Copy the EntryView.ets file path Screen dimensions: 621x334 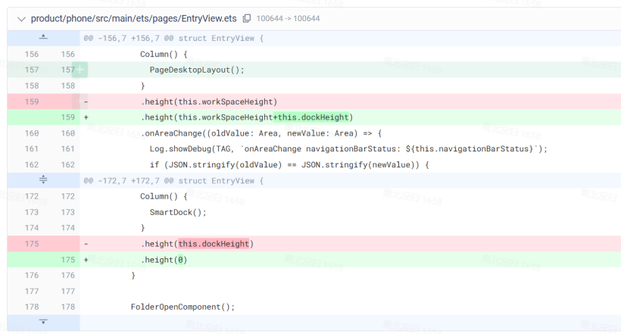247,18
